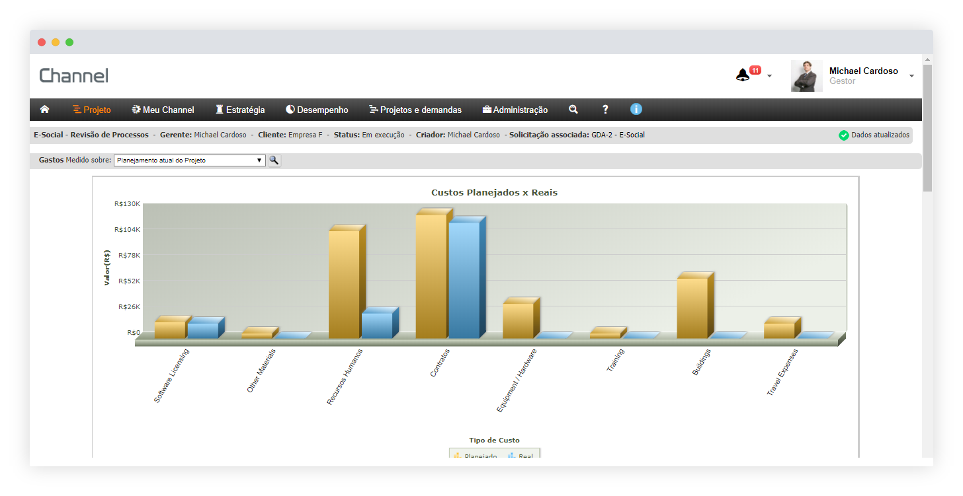Expand the notifications dropdown arrow
The width and height of the screenshot is (963, 496).
769,77
